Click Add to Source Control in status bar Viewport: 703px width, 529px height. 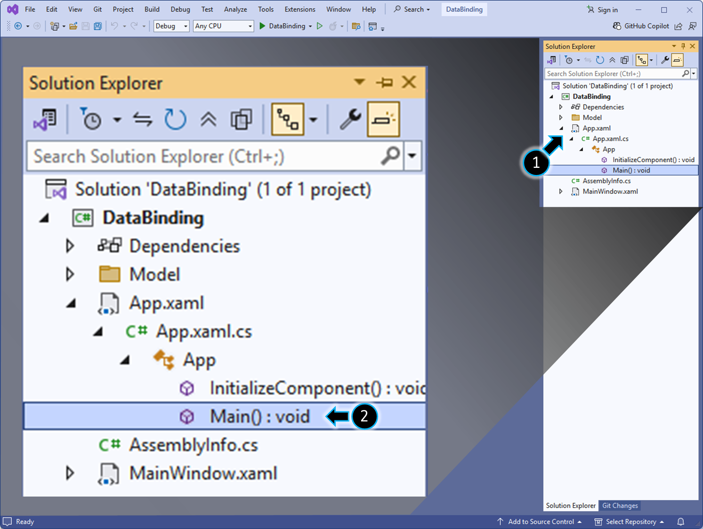540,521
